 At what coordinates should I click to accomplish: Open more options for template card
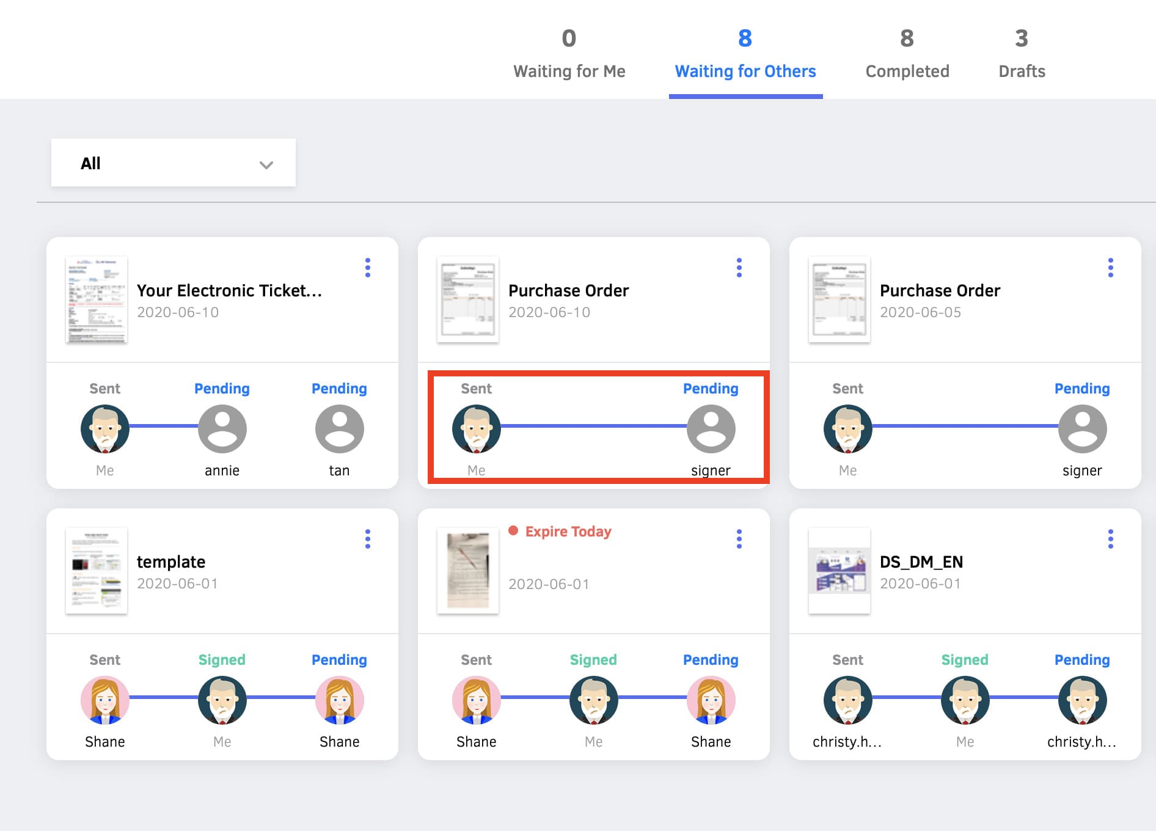coord(367,539)
